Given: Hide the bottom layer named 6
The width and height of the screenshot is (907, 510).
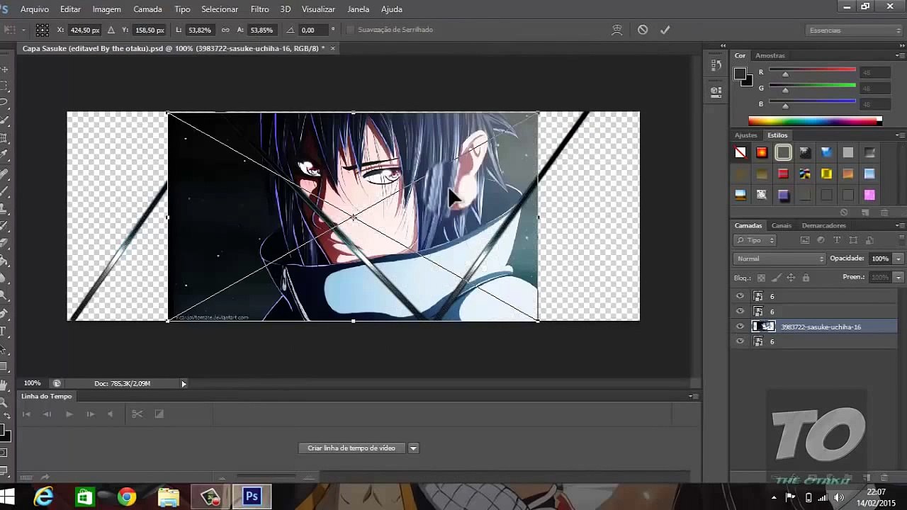Looking at the screenshot, I should (x=740, y=341).
